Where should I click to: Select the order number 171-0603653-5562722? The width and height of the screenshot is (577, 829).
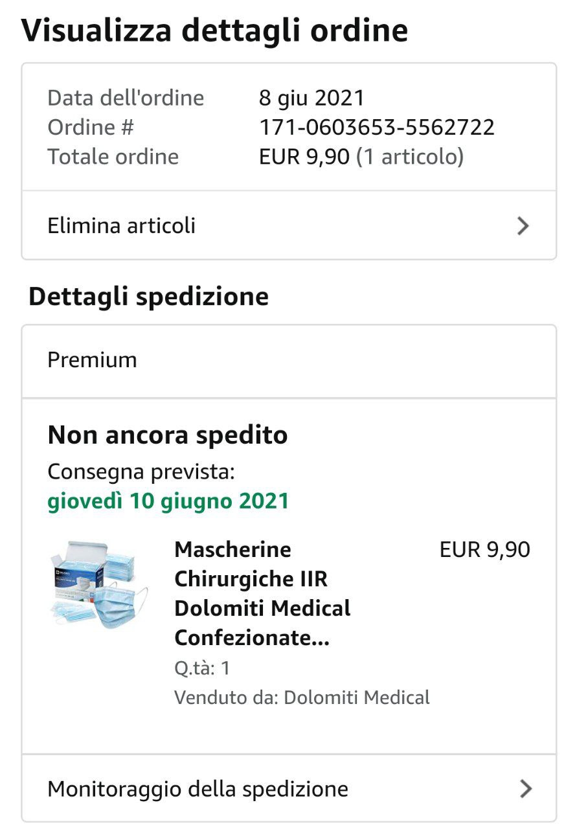(377, 127)
